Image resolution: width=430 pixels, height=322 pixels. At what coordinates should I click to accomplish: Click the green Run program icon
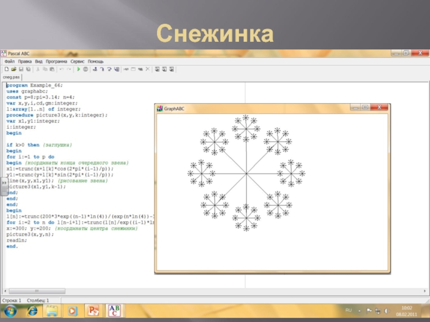78,69
